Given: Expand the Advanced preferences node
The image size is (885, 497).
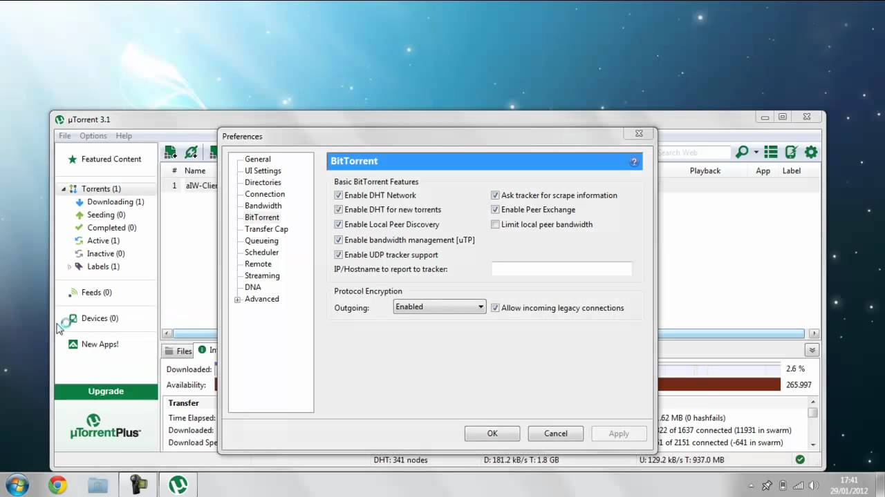Looking at the screenshot, I should coord(237,300).
